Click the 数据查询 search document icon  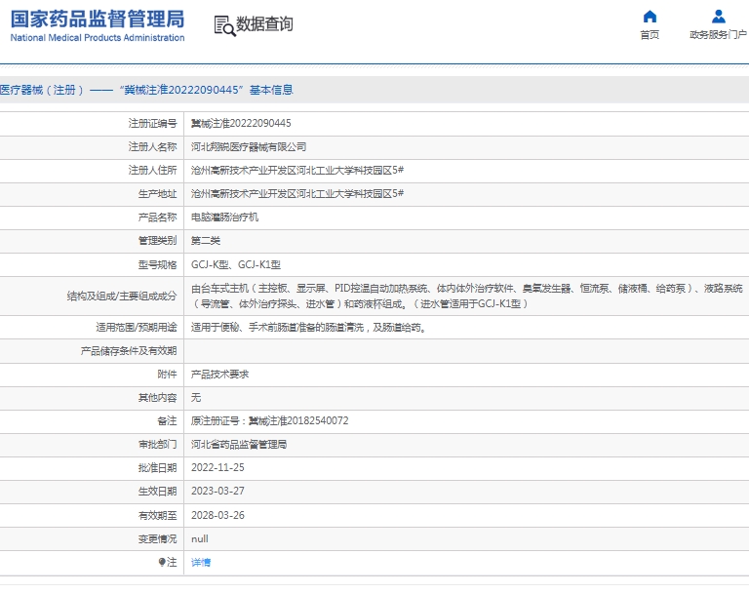(x=224, y=25)
